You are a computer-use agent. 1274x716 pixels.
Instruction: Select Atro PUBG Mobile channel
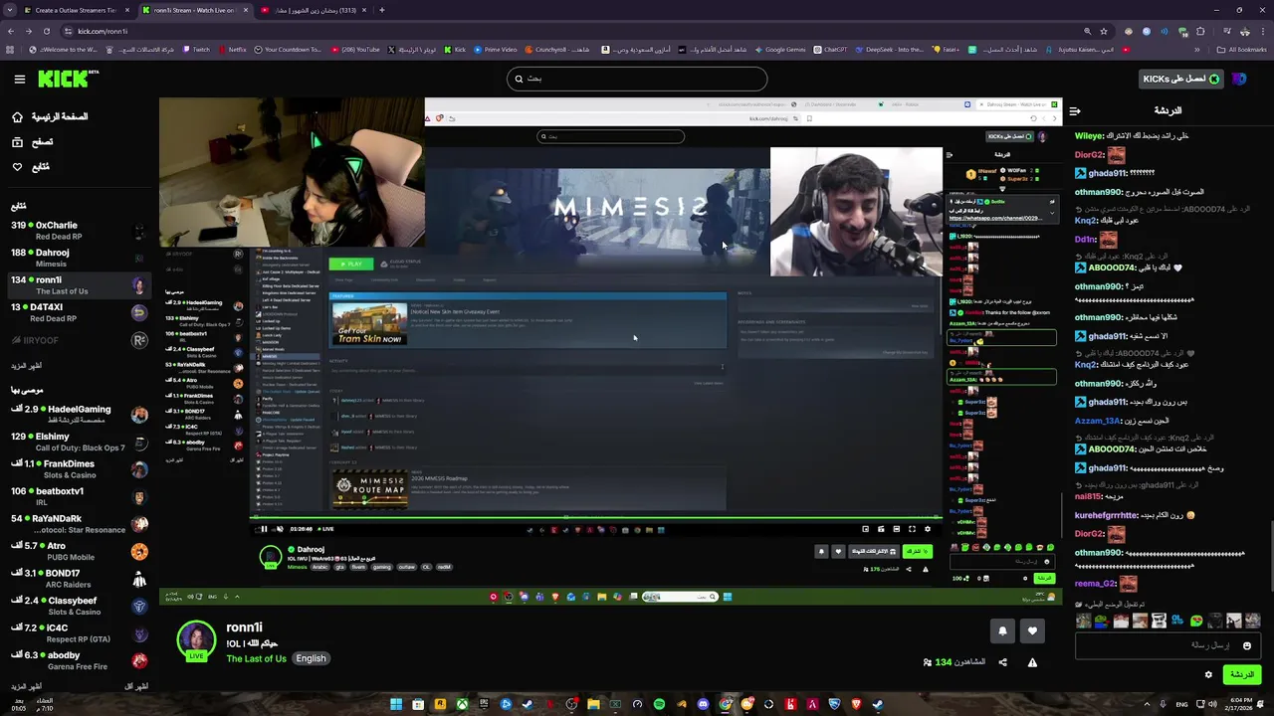pyautogui.click(x=78, y=551)
